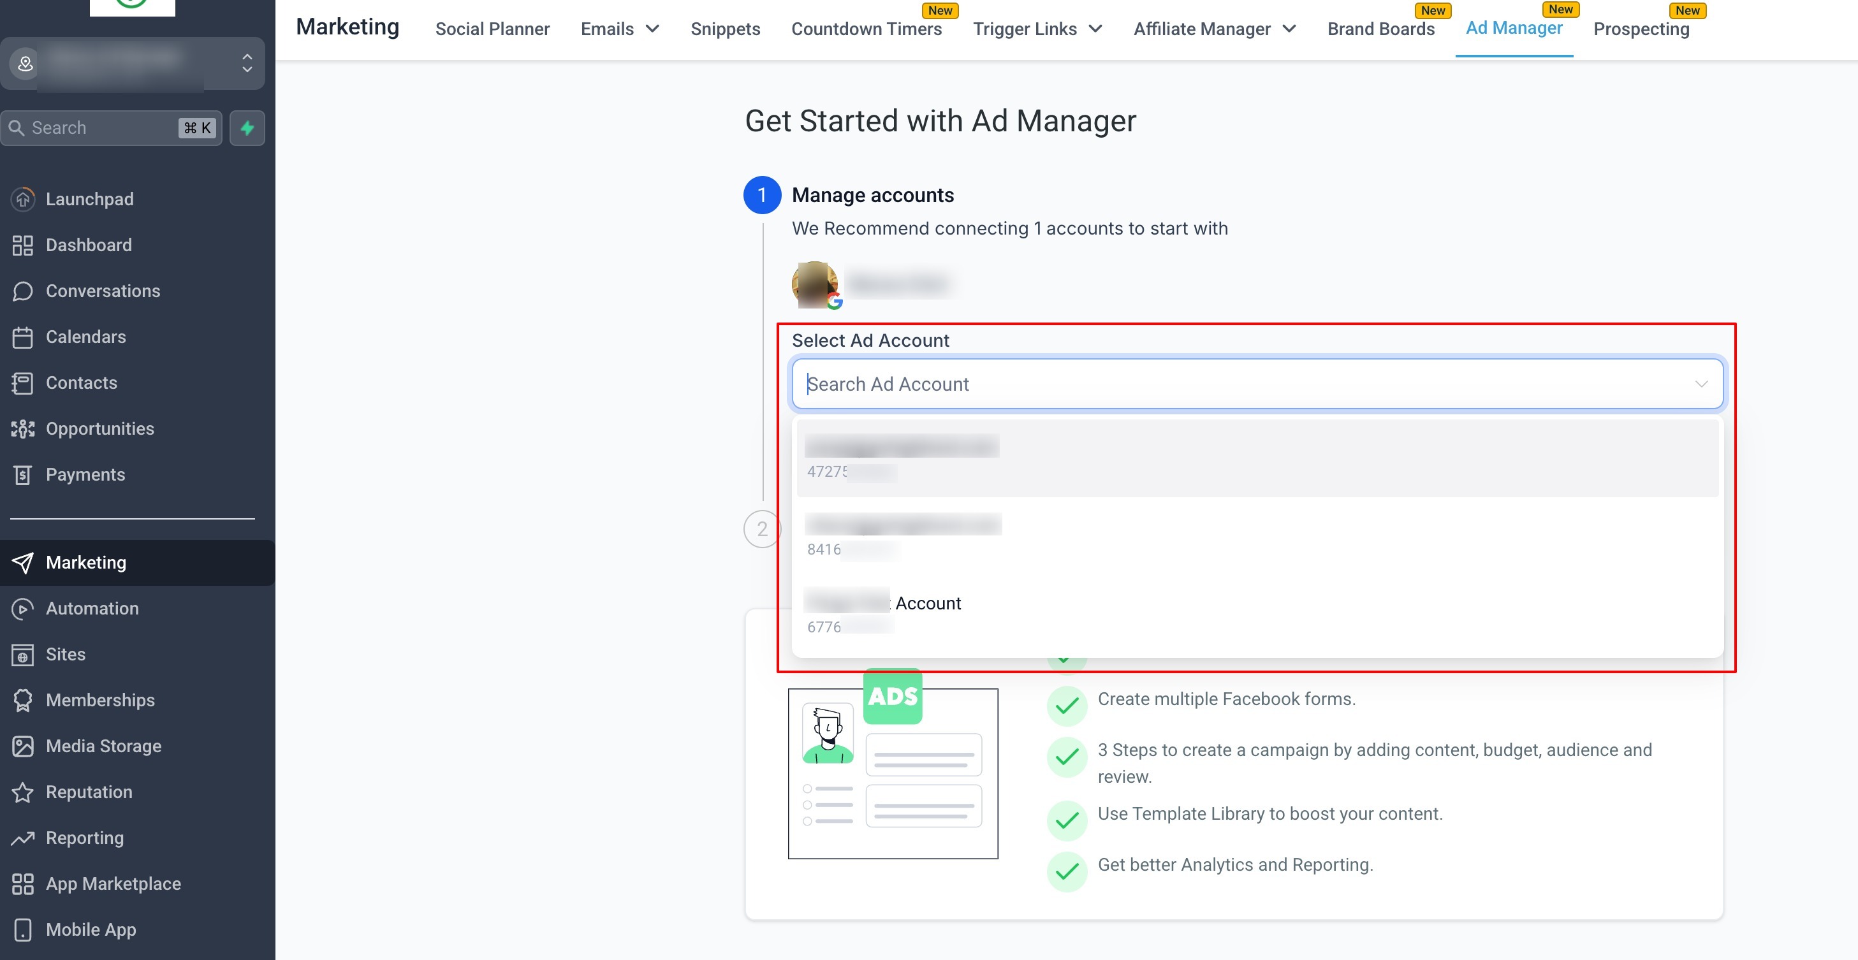This screenshot has height=960, width=1858.
Task: Select the ad account starting with 47275
Action: click(1257, 458)
